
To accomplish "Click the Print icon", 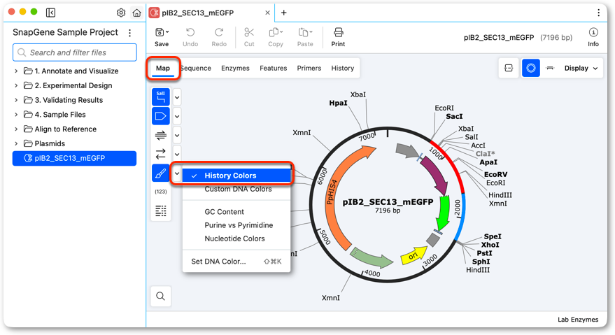I will pos(338,37).
